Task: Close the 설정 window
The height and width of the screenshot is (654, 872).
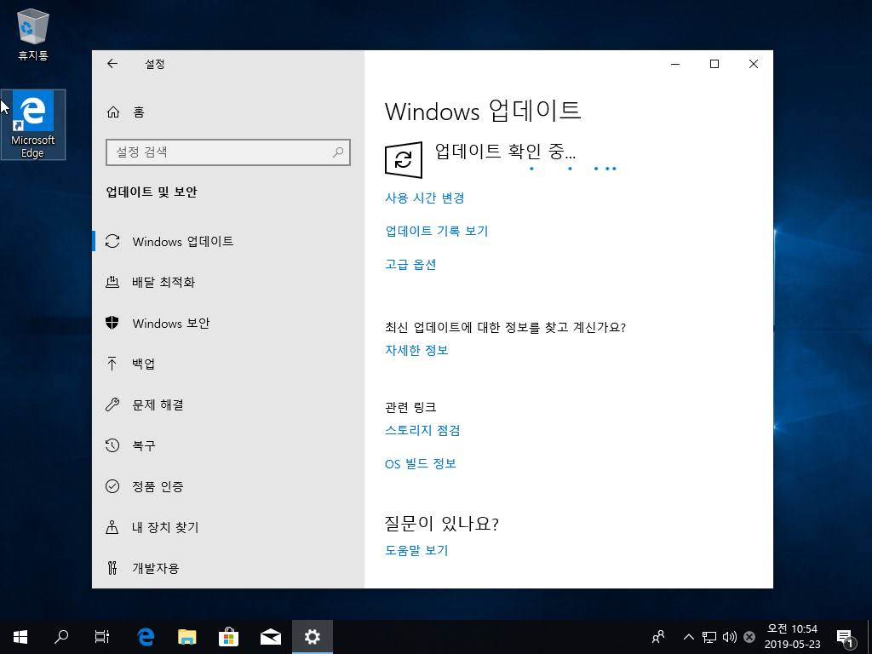Action: 754,64
